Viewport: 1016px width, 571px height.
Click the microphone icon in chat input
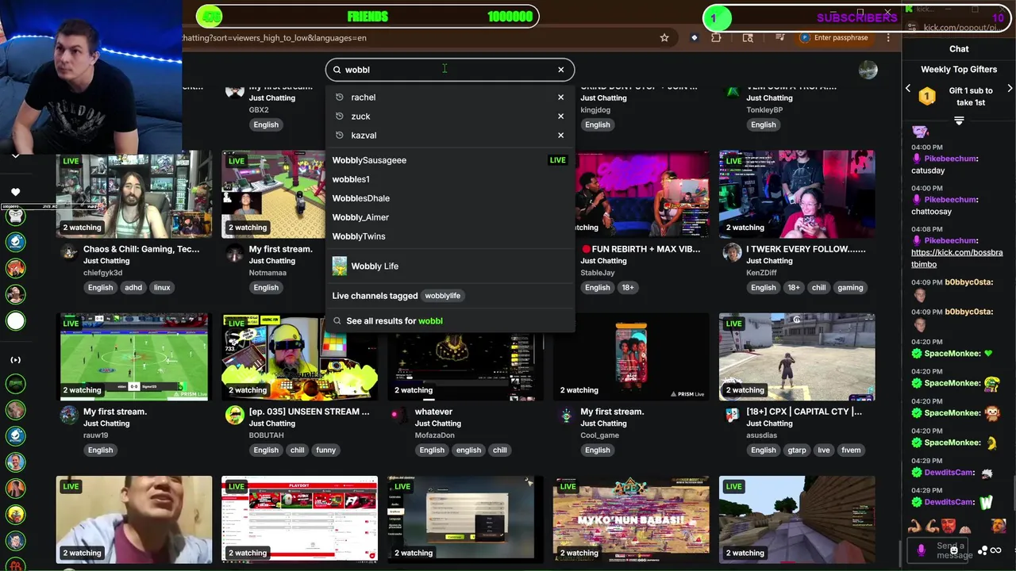point(922,550)
